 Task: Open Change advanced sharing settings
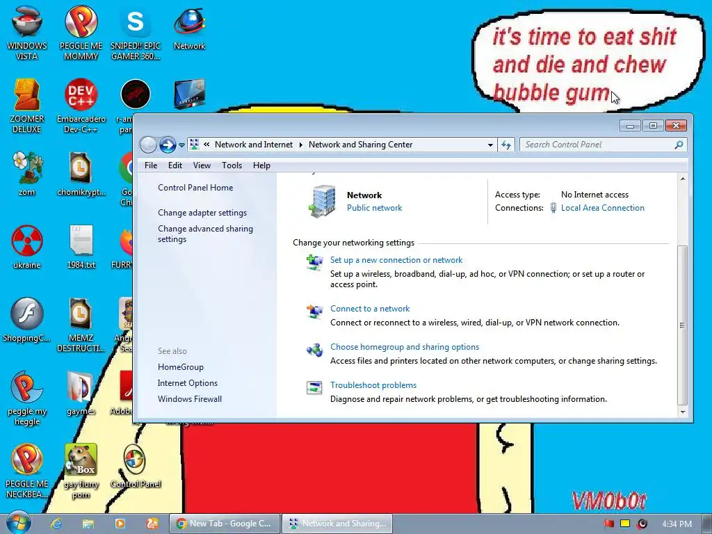coord(205,234)
